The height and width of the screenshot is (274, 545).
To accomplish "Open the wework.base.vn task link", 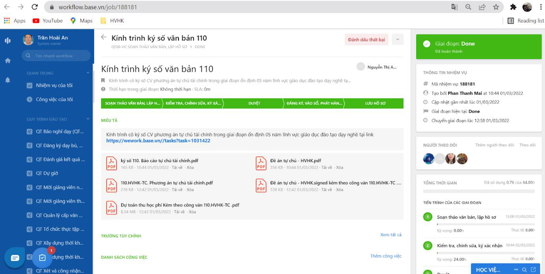I will (x=158, y=141).
